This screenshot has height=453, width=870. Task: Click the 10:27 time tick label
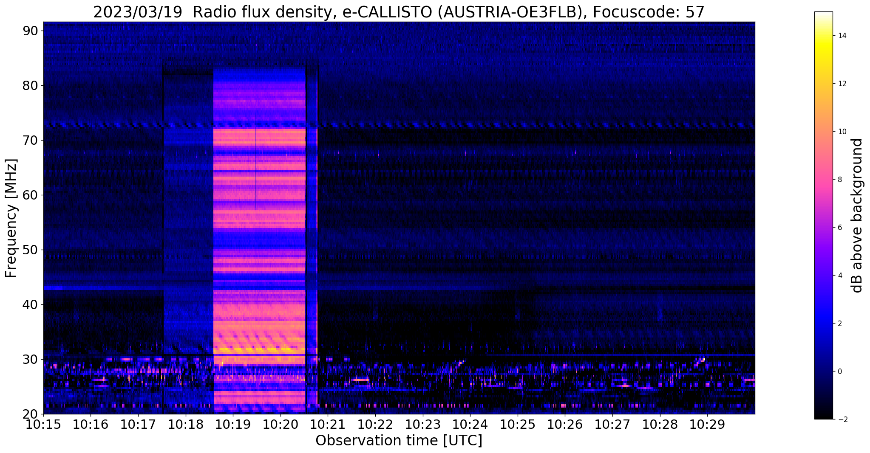pos(612,424)
